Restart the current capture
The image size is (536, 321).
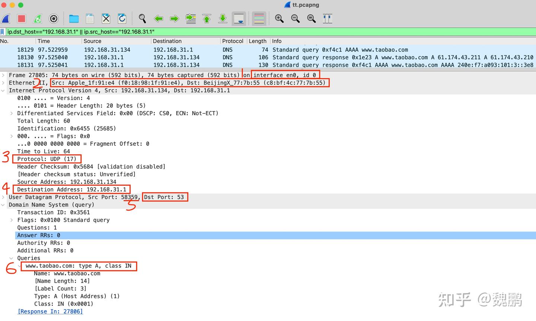pos(37,19)
